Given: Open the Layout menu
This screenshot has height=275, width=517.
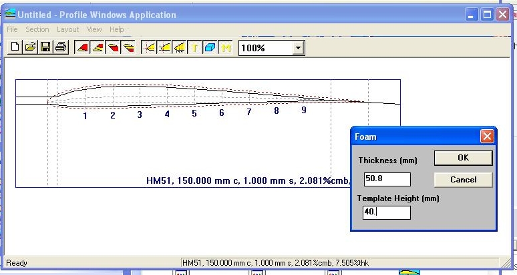Looking at the screenshot, I should click(67, 29).
